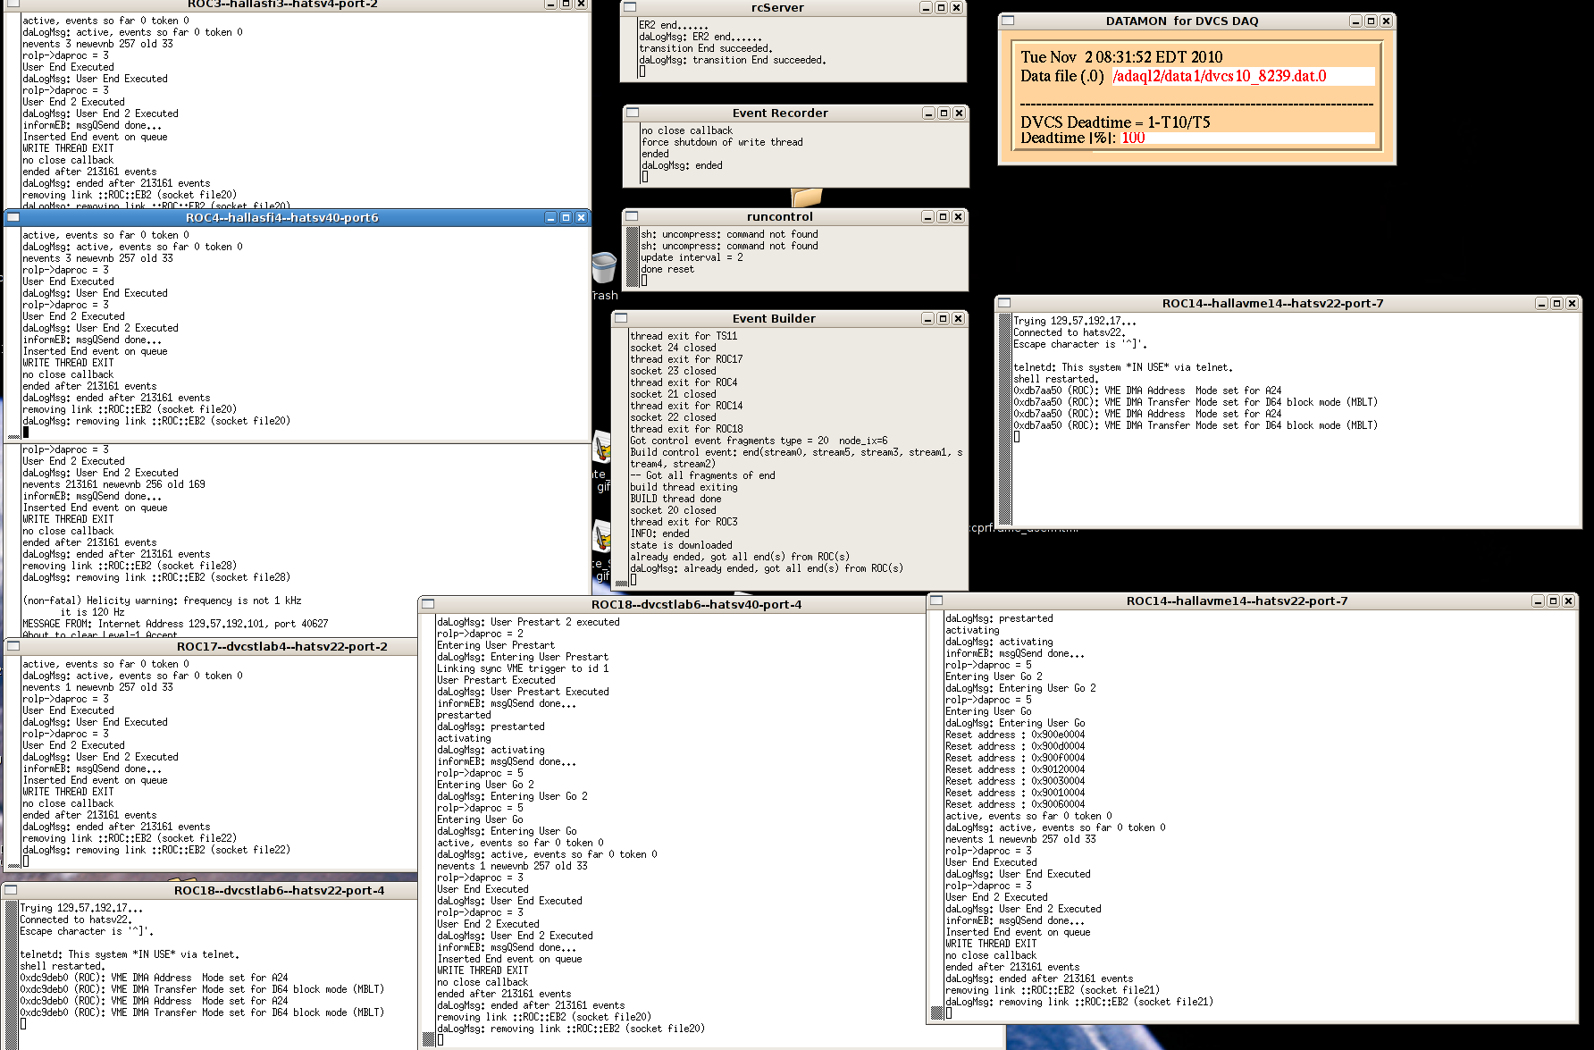Image resolution: width=1594 pixels, height=1050 pixels.
Task: Minimize the rcServer window
Action: tap(926, 8)
